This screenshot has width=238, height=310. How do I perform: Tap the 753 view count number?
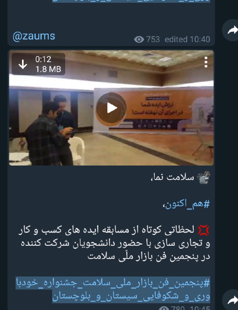click(x=153, y=39)
